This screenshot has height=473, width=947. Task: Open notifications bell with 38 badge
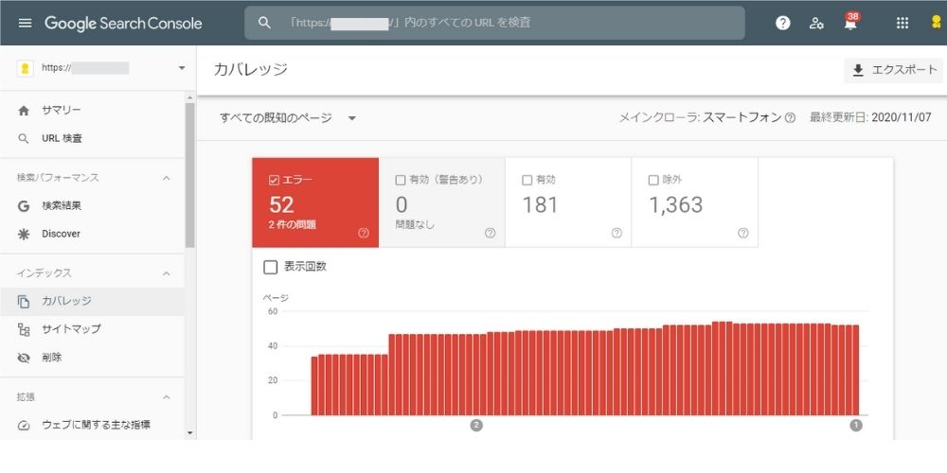click(851, 22)
